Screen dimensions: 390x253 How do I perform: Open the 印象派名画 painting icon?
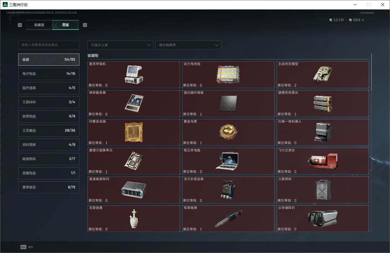(x=134, y=132)
